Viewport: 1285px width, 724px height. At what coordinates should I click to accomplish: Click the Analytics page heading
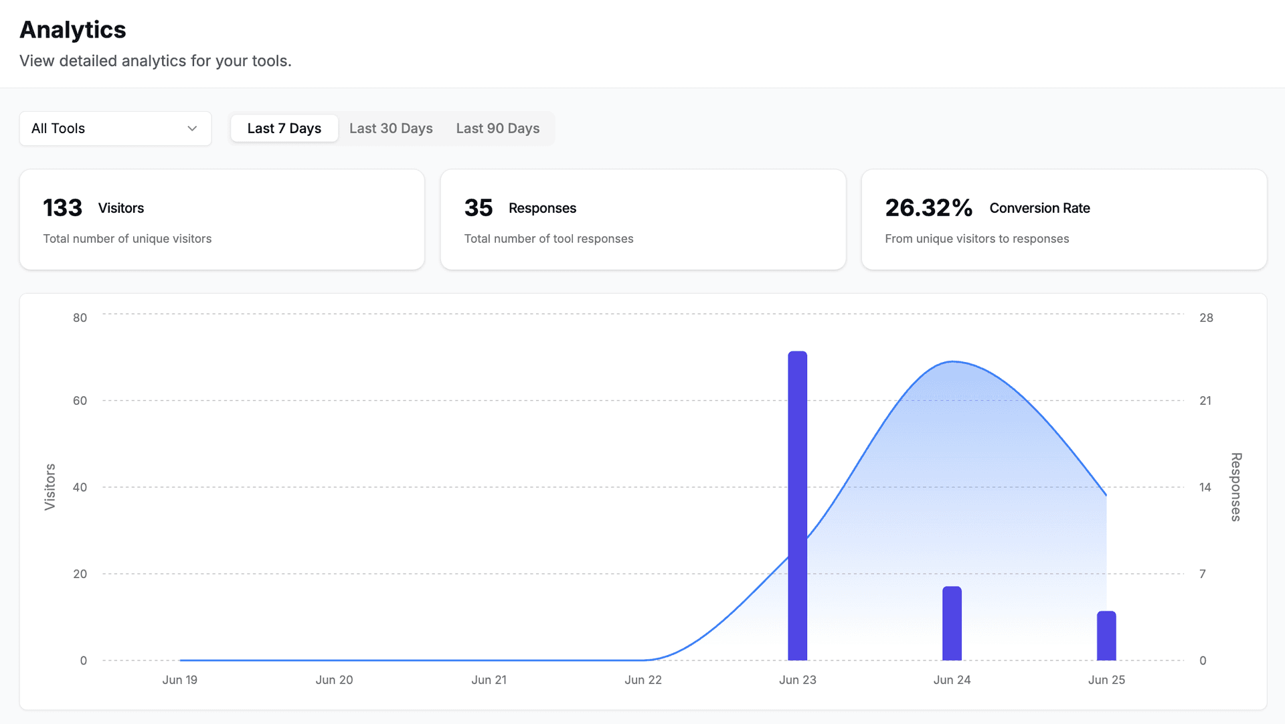click(72, 30)
